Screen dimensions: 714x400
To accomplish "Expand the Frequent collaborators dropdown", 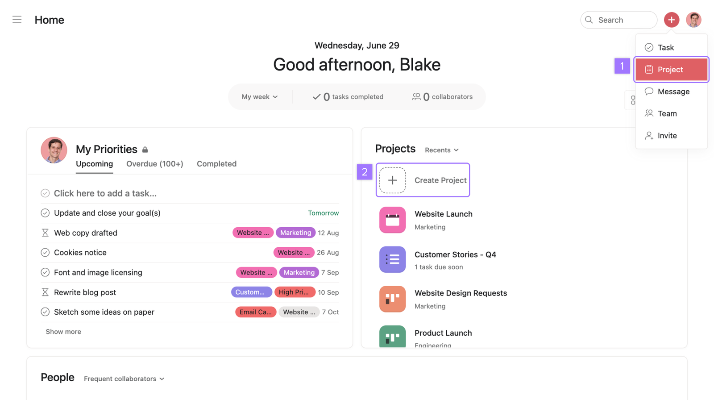I will [124, 379].
